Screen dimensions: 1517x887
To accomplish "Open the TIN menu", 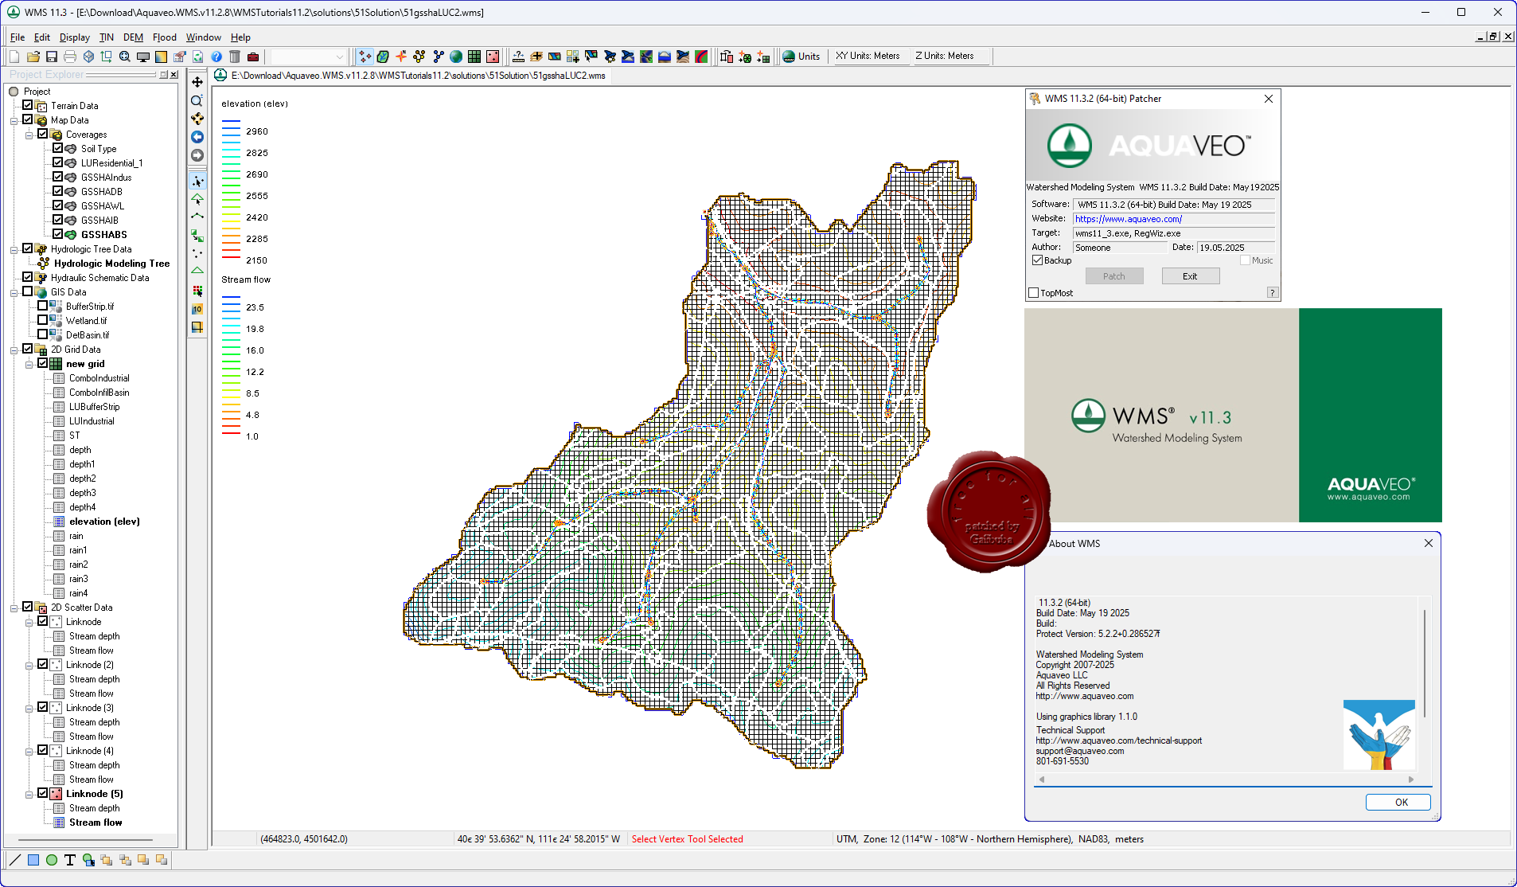I will [107, 37].
